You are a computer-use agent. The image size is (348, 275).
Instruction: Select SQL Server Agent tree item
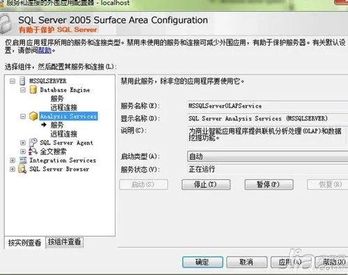[x=66, y=142]
